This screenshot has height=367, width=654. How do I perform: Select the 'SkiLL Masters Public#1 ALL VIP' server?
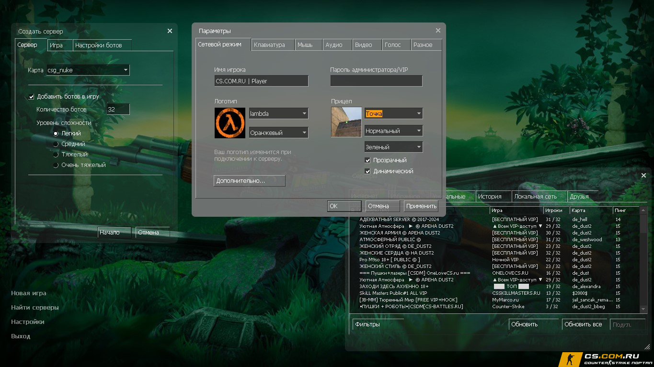point(496,293)
